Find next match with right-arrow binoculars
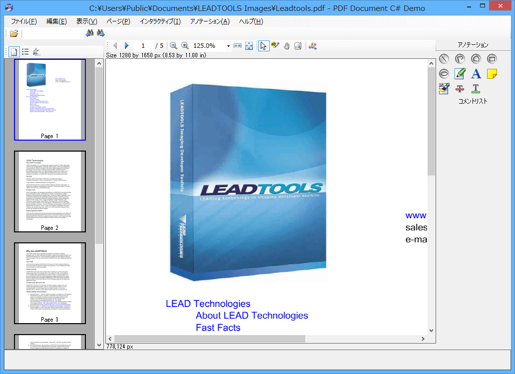This screenshot has width=515, height=374. point(100,33)
